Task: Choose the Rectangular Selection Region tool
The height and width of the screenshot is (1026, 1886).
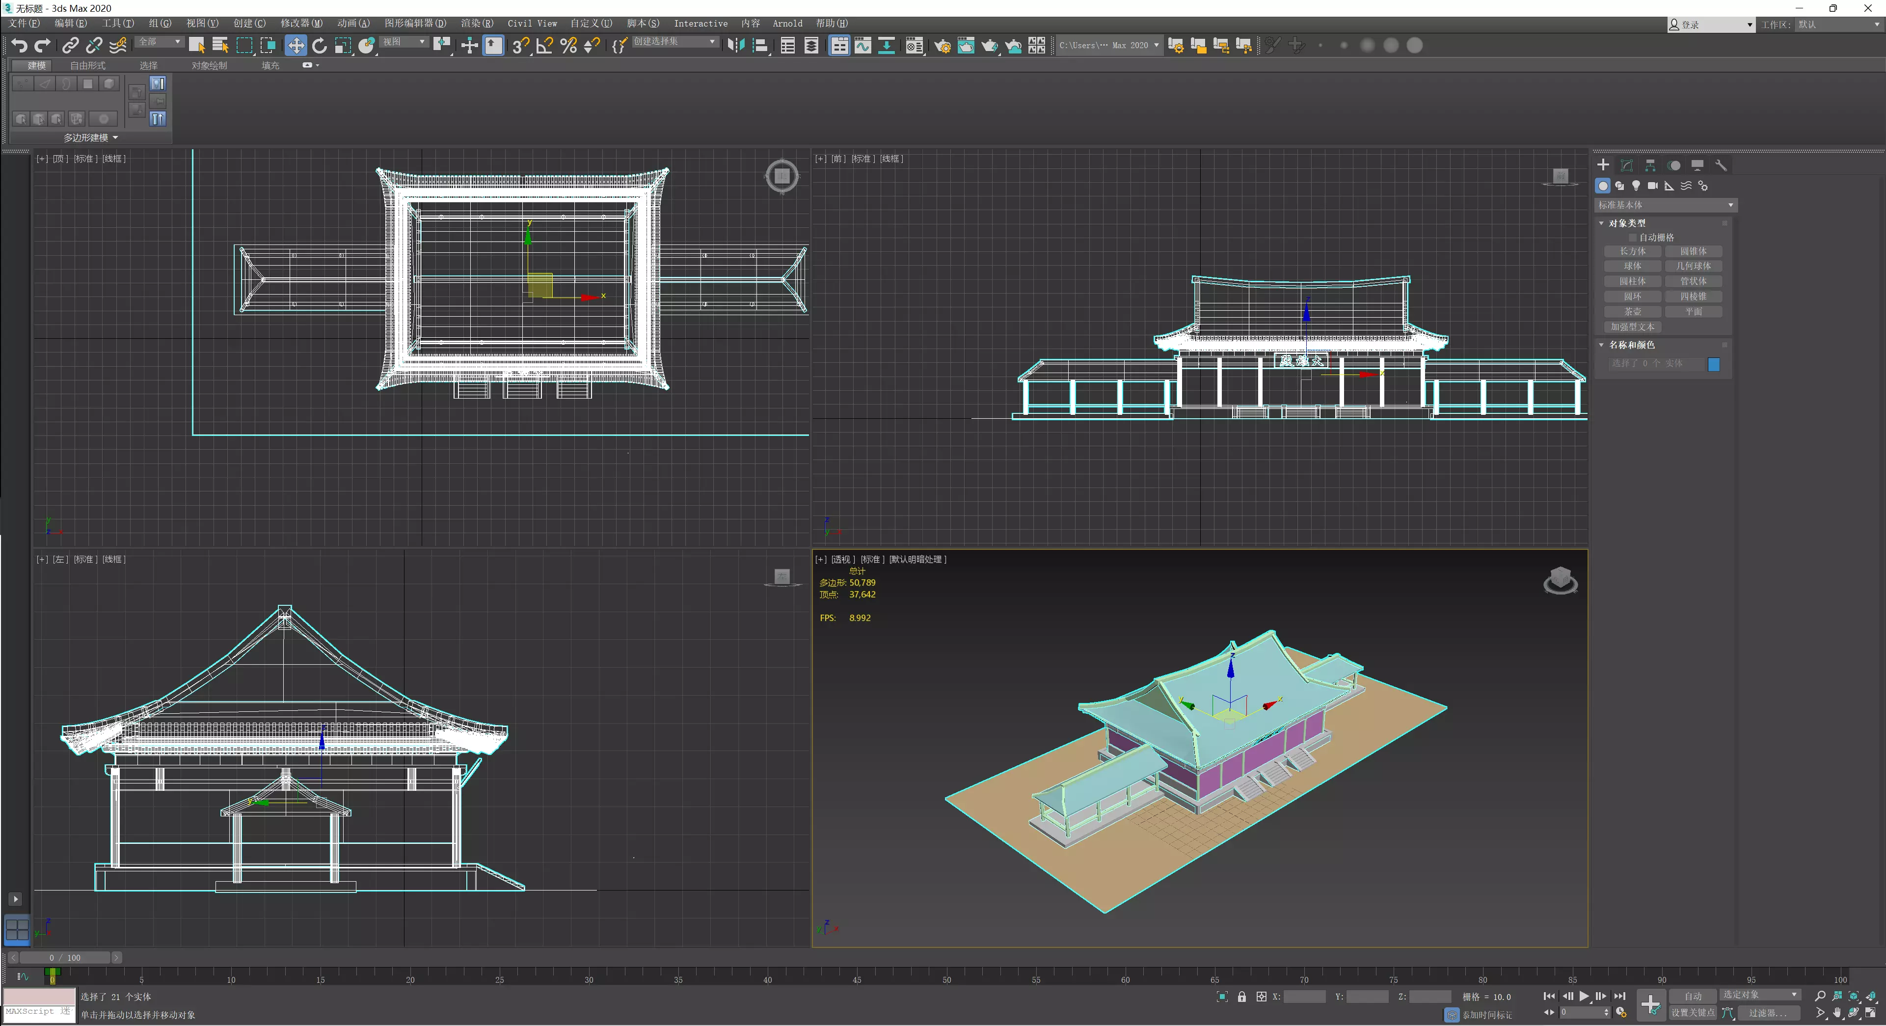Action: [x=244, y=45]
